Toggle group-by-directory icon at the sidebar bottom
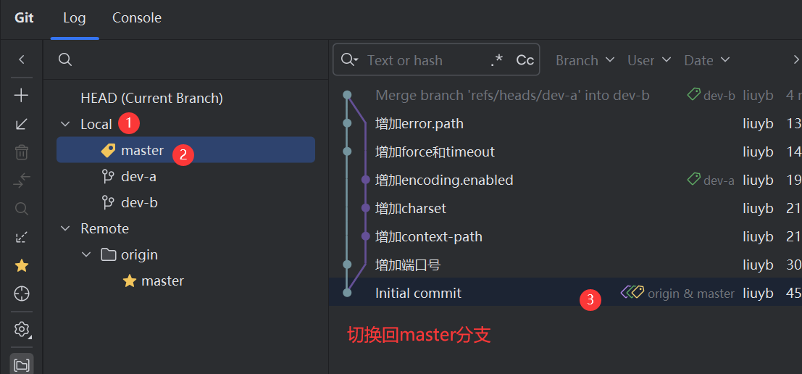The height and width of the screenshot is (374, 802). coord(22,365)
